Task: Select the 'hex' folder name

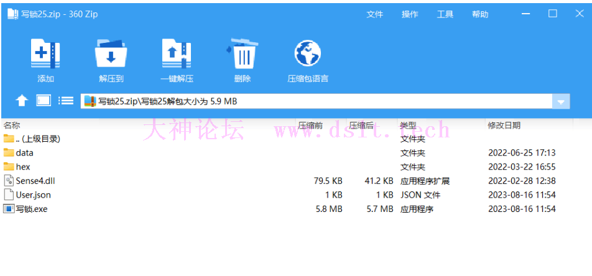Action: click(x=23, y=167)
